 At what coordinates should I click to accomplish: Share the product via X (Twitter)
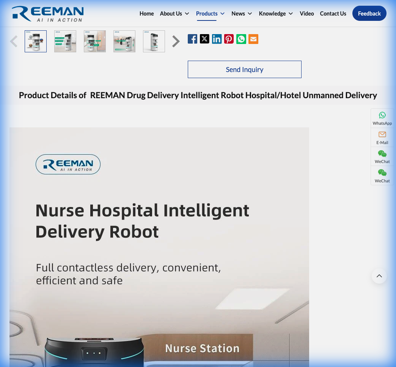point(204,39)
